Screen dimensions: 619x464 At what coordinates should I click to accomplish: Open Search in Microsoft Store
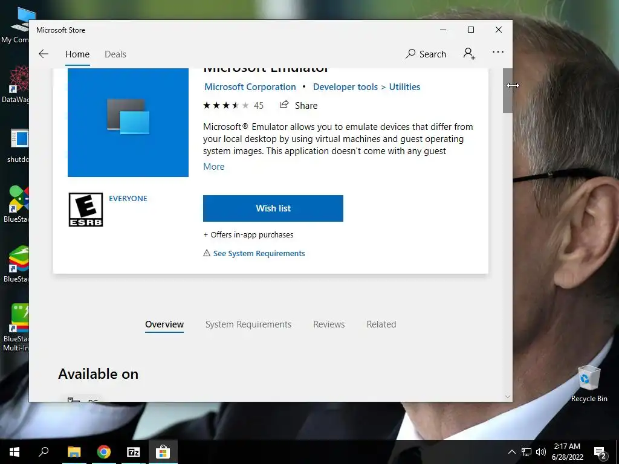(426, 54)
